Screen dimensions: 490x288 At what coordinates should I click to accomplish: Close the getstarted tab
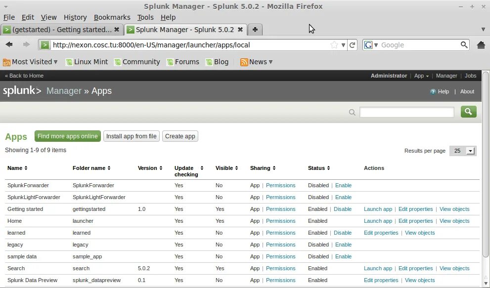117,29
